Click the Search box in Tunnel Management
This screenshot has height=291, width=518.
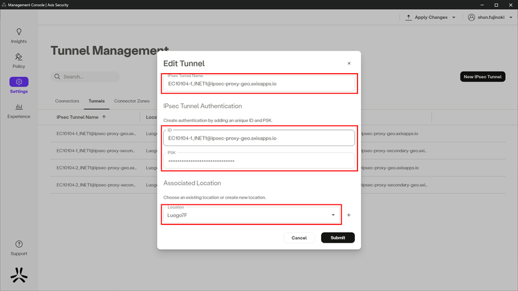pos(85,76)
